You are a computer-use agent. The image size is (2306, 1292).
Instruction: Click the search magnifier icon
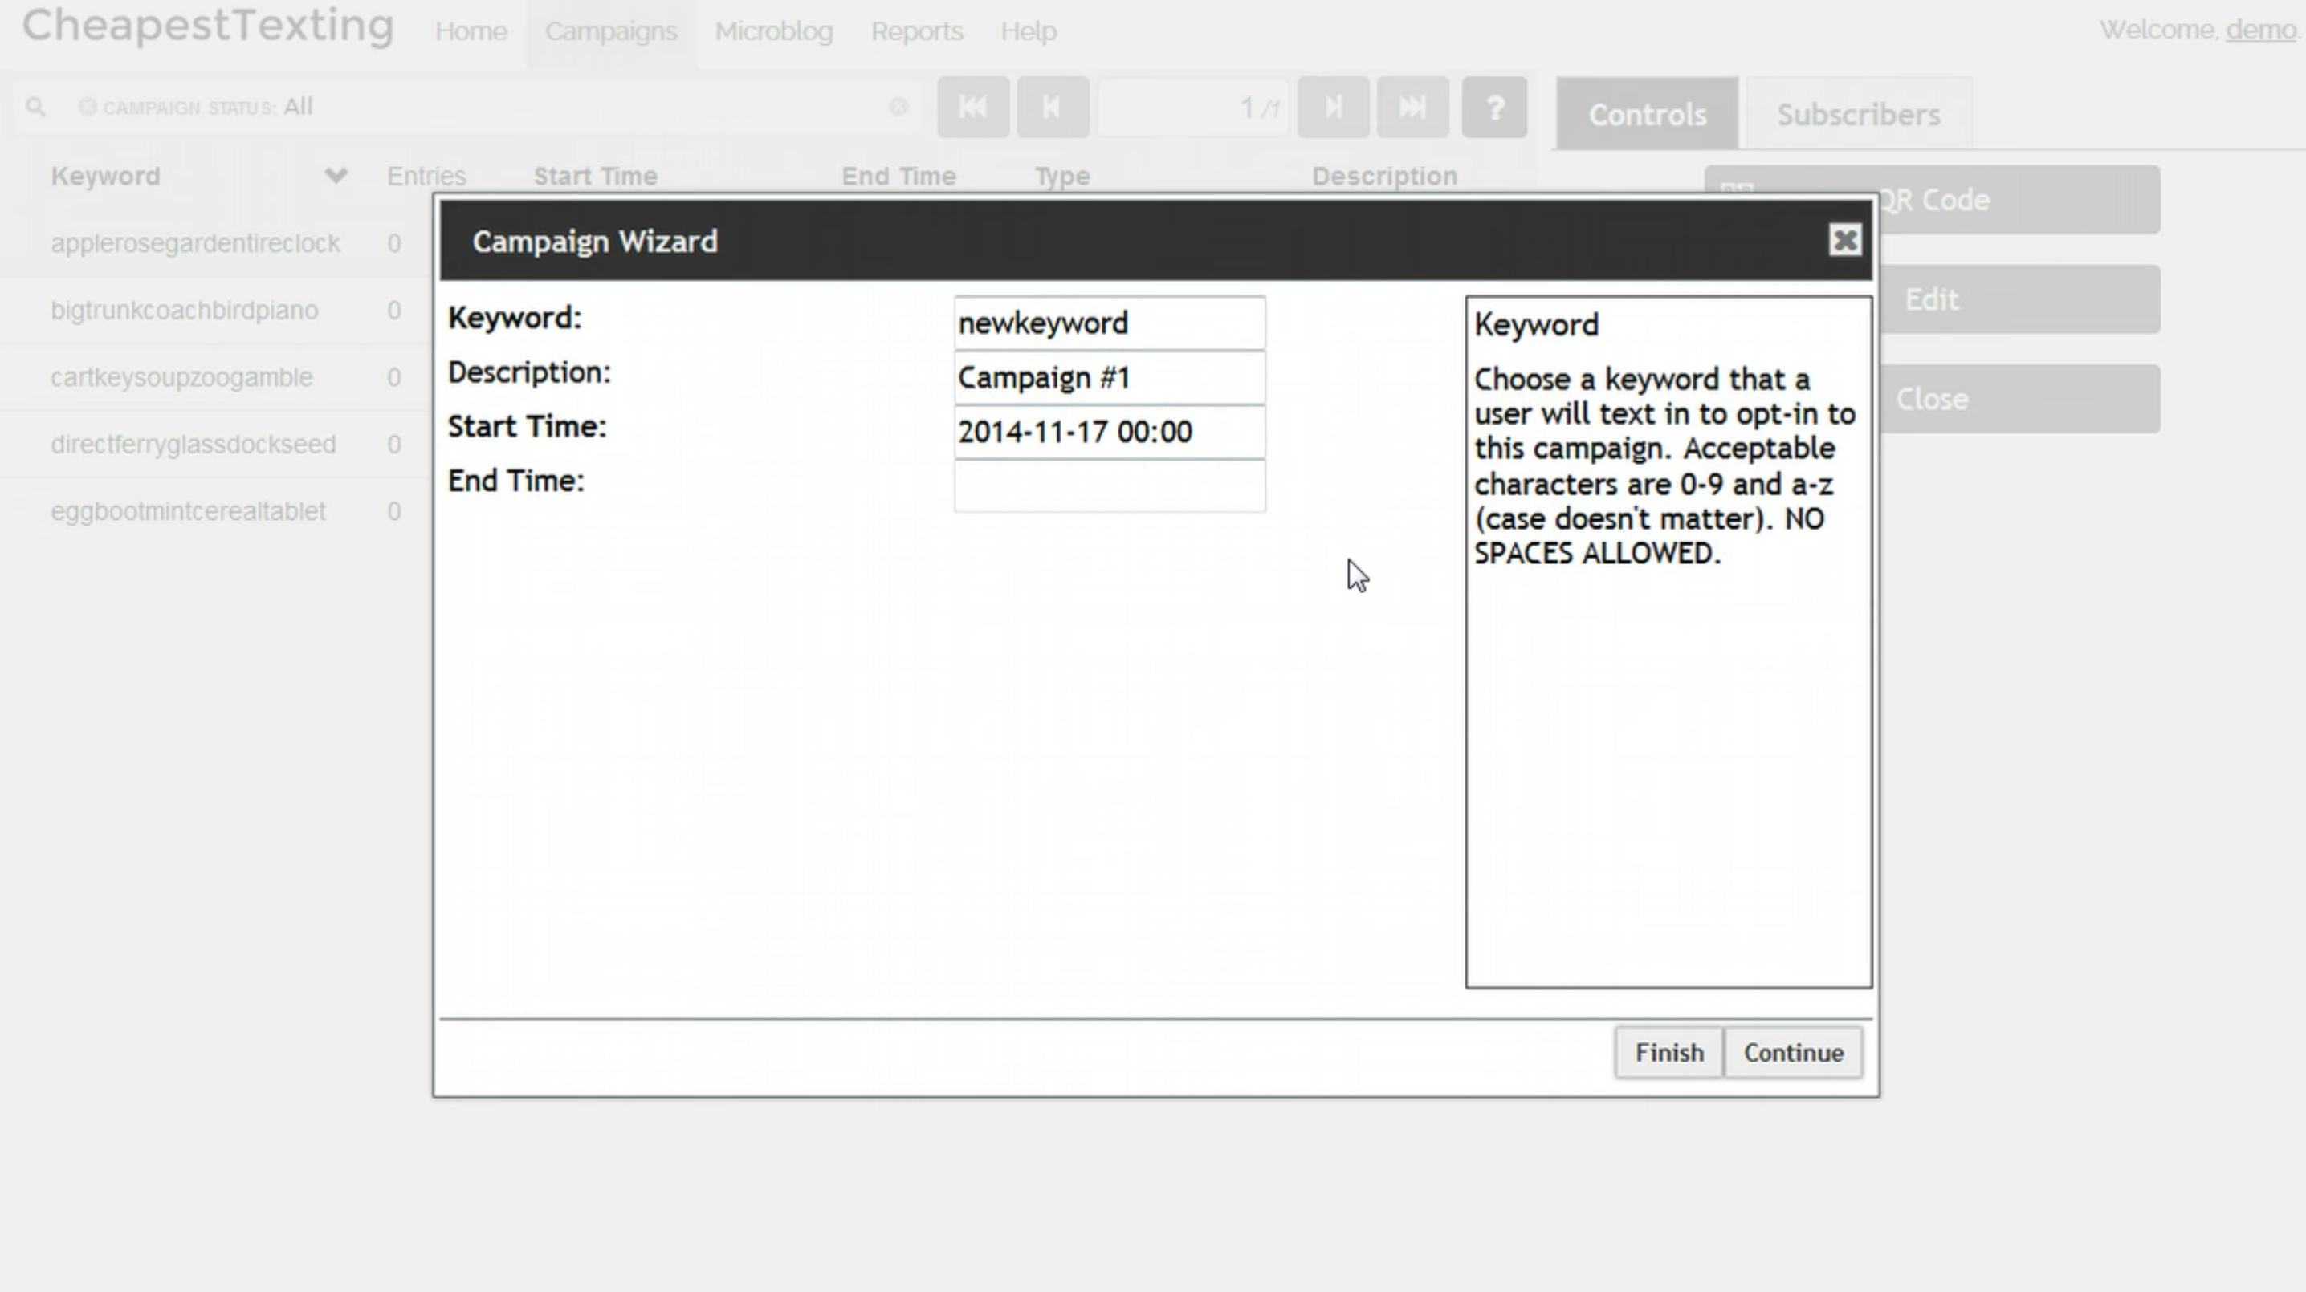35,108
